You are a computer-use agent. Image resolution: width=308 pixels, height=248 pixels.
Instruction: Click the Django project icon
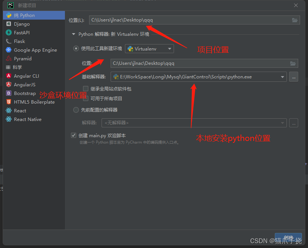click(x=9, y=24)
